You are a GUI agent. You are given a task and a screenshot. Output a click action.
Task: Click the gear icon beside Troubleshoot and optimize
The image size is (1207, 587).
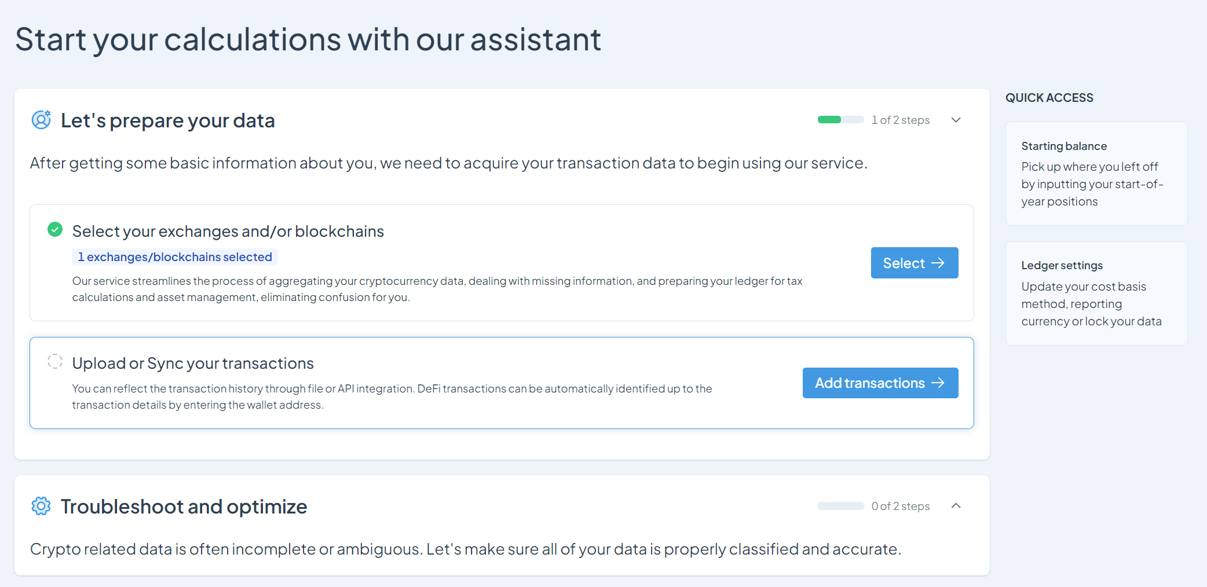click(41, 506)
